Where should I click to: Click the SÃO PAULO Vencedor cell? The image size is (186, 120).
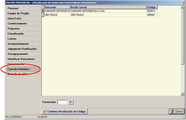pyautogui.click(x=57, y=15)
